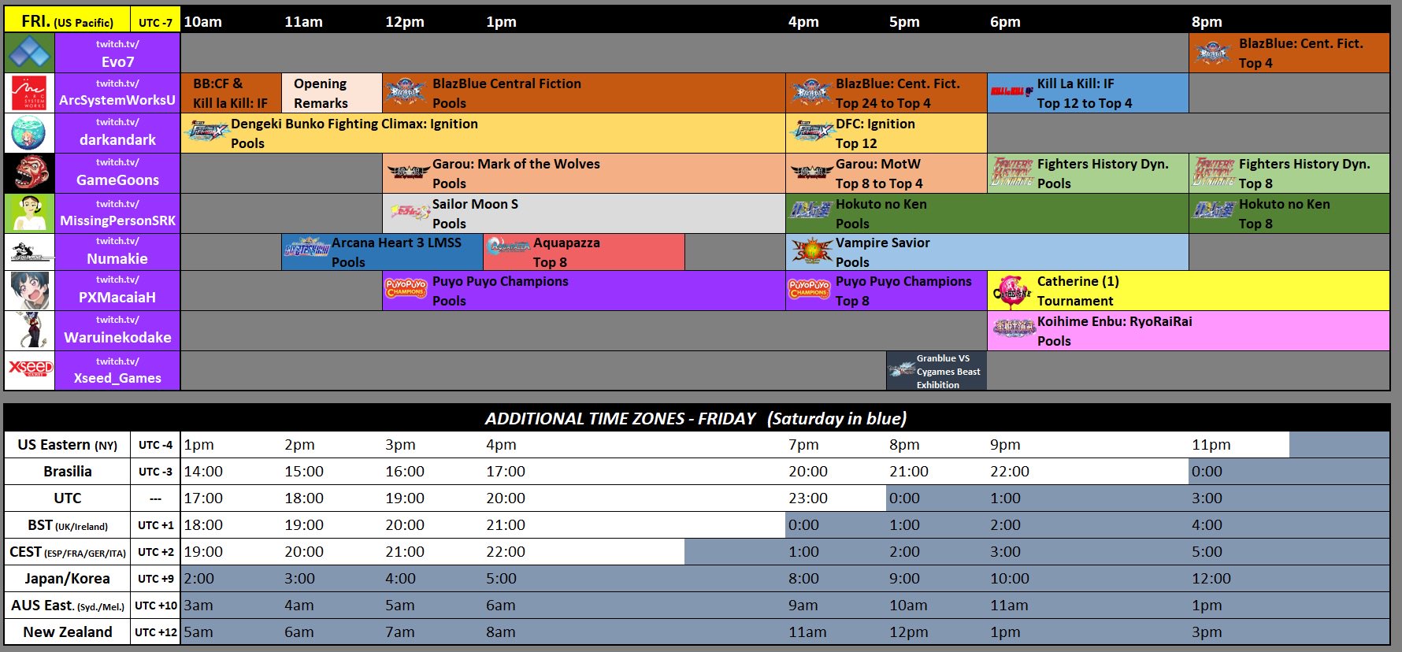Click the "FRI. (US Pacific)" header cell

coord(68,21)
